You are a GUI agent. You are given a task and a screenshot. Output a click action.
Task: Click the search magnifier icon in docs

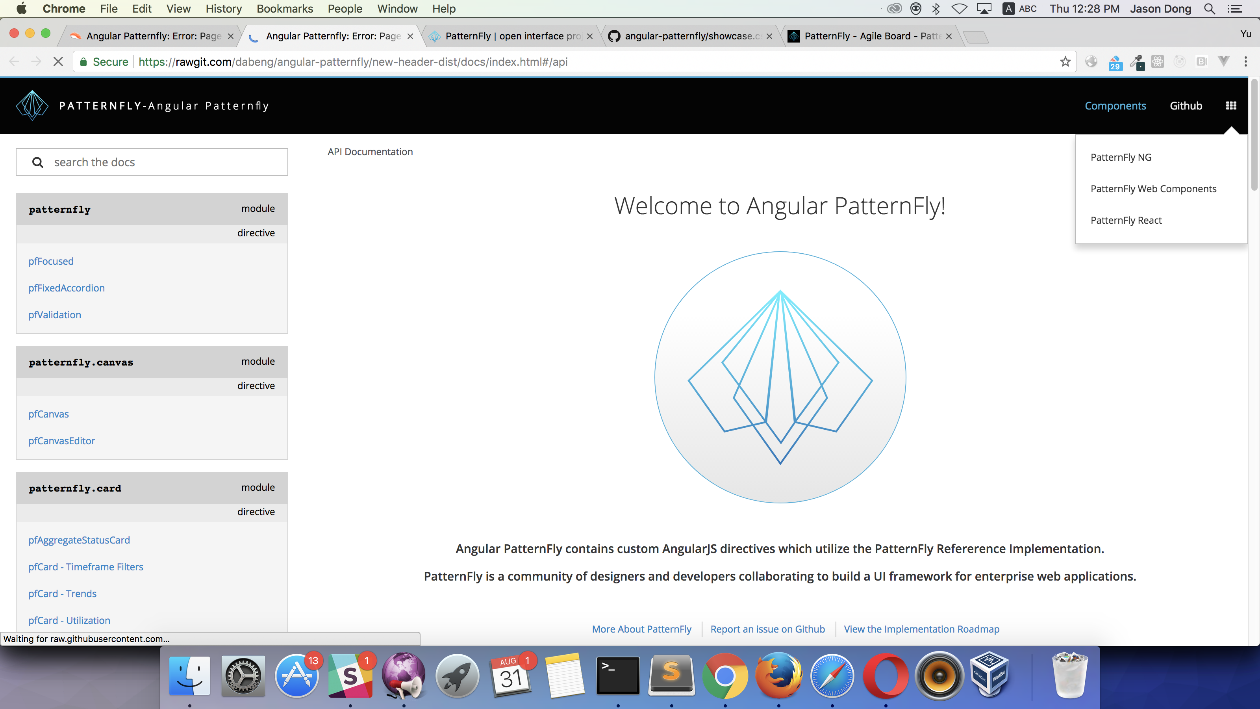click(x=38, y=162)
